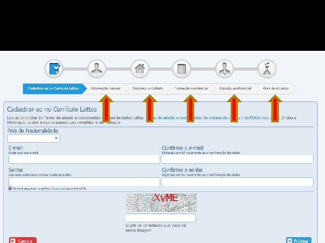Select 'Área de atuação' step tab

(276, 89)
